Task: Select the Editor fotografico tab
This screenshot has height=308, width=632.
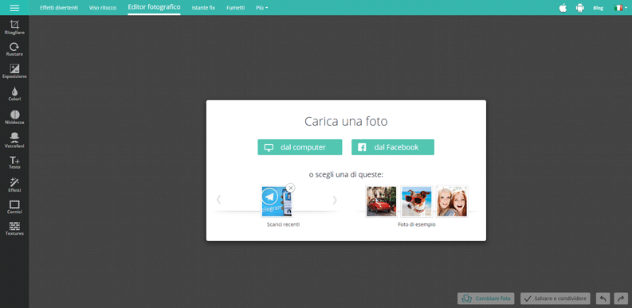Action: tap(154, 7)
